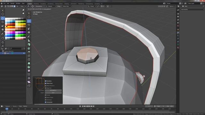
Task: Enable the Individual checkbox
Action: [45, 100]
